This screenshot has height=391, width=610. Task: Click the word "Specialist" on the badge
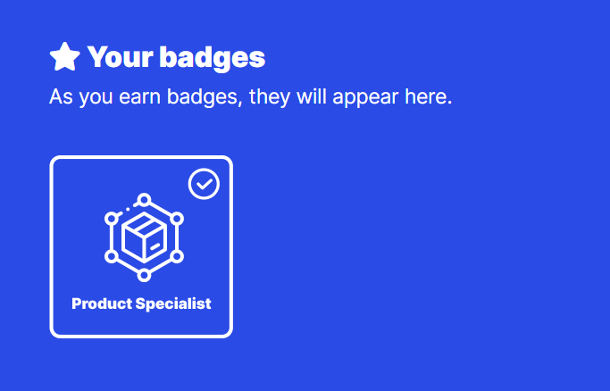(173, 304)
